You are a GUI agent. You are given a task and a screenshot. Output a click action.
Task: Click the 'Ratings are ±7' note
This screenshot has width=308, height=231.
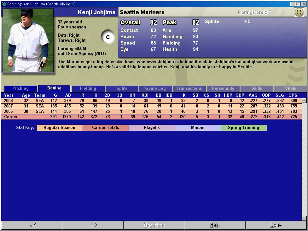coord(254,12)
